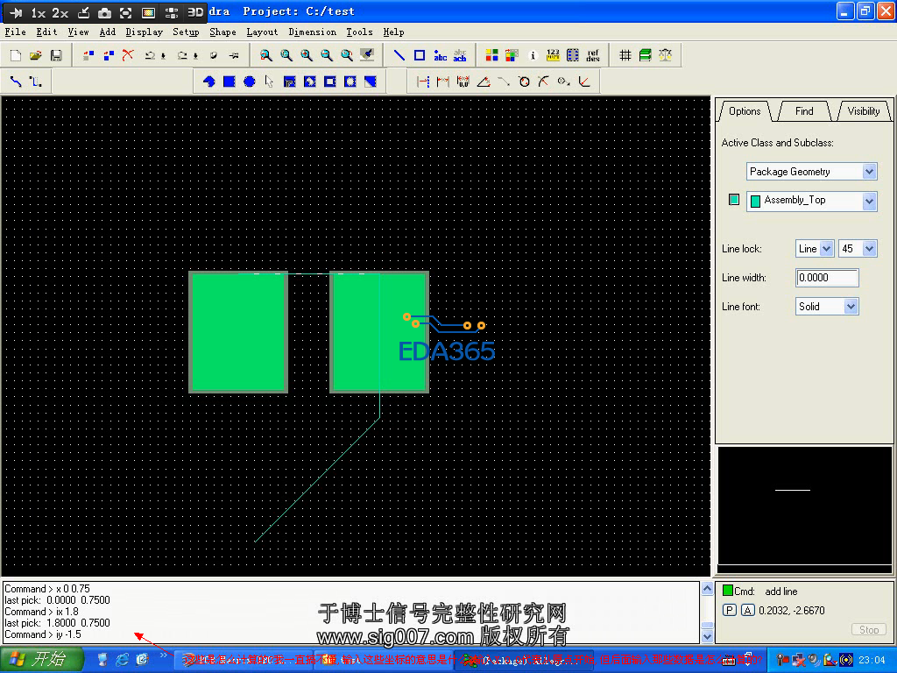This screenshot has height=673, width=897.
Task: Click the Zoom by points magnifier
Action: coord(266,55)
